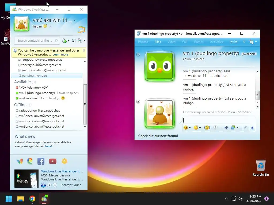Open the 2 pending members row
274x205 pixels.
click(47, 76)
